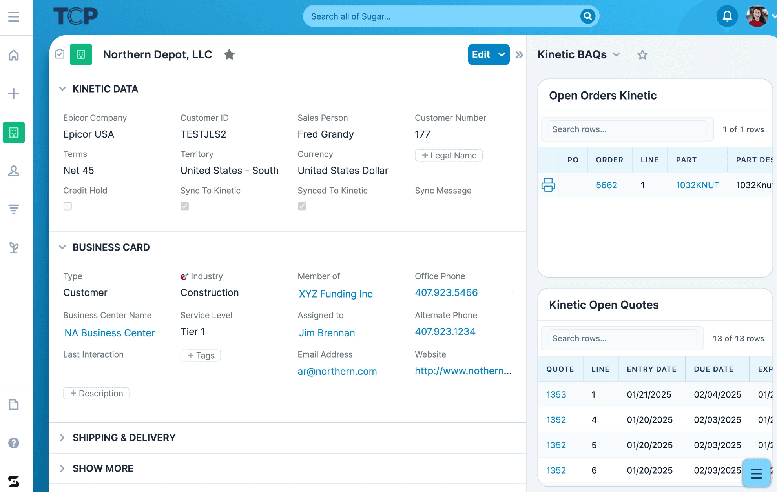The width and height of the screenshot is (777, 492).
Task: Sort by ENTRY DATE column header
Action: pos(651,369)
